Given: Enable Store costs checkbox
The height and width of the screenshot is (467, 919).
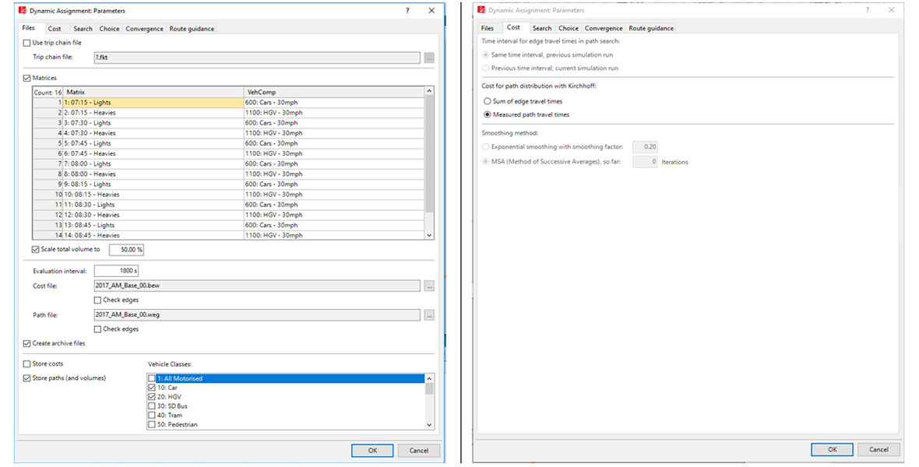Looking at the screenshot, I should pyautogui.click(x=27, y=364).
